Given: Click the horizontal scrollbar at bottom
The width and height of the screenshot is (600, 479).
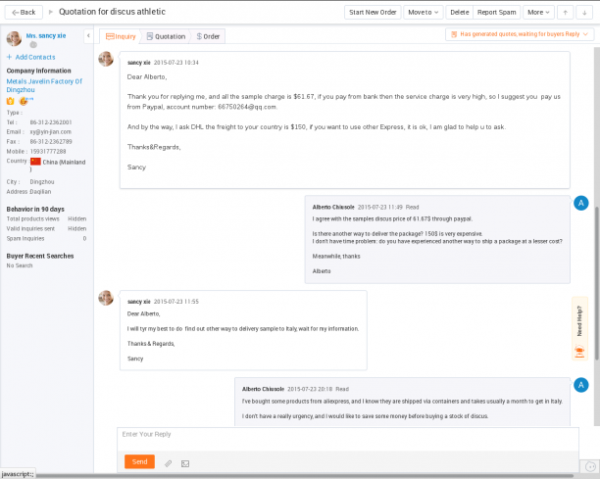Looking at the screenshot, I should pos(305,476).
